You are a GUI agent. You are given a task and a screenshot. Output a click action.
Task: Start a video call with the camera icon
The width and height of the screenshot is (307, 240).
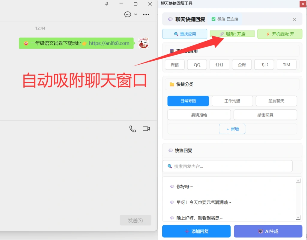146,129
